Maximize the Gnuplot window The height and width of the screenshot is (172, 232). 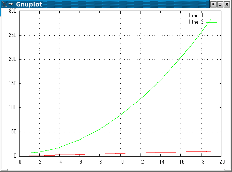[220, 4]
